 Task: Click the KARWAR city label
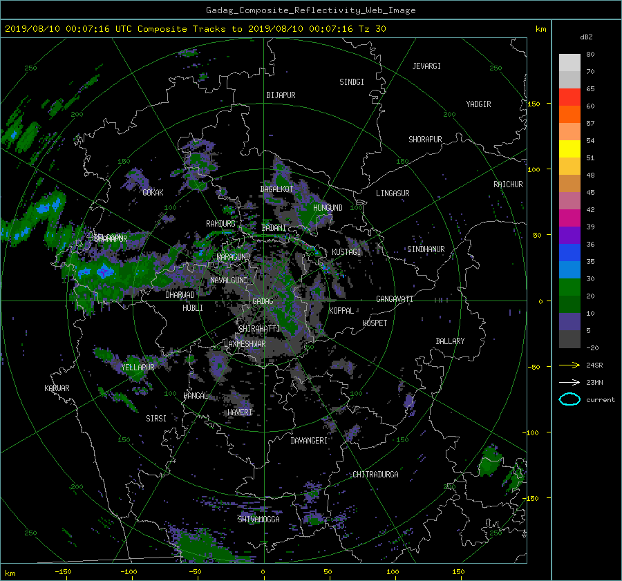57,388
